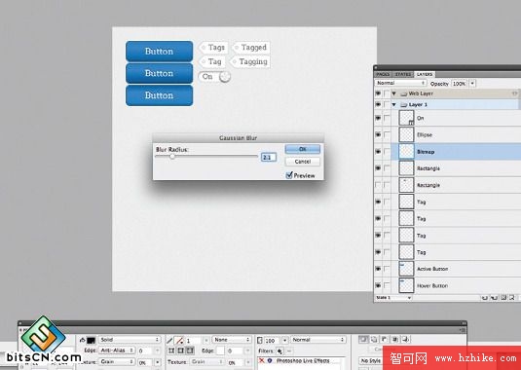Click OK in the Gaussian Blur dialog
This screenshot has height=370, width=521.
(302, 149)
